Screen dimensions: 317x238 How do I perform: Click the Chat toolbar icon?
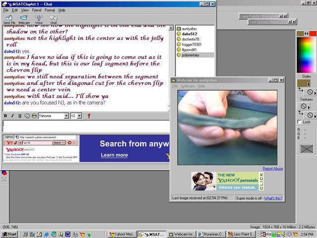click(x=53, y=19)
